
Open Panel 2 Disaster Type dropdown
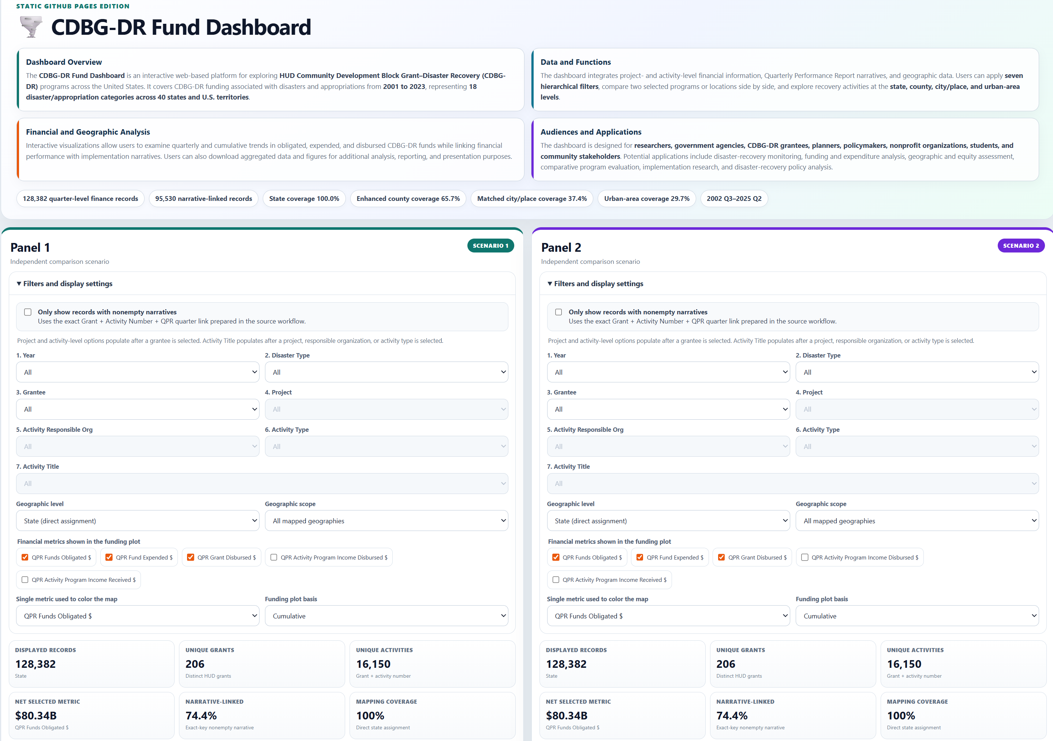(917, 372)
